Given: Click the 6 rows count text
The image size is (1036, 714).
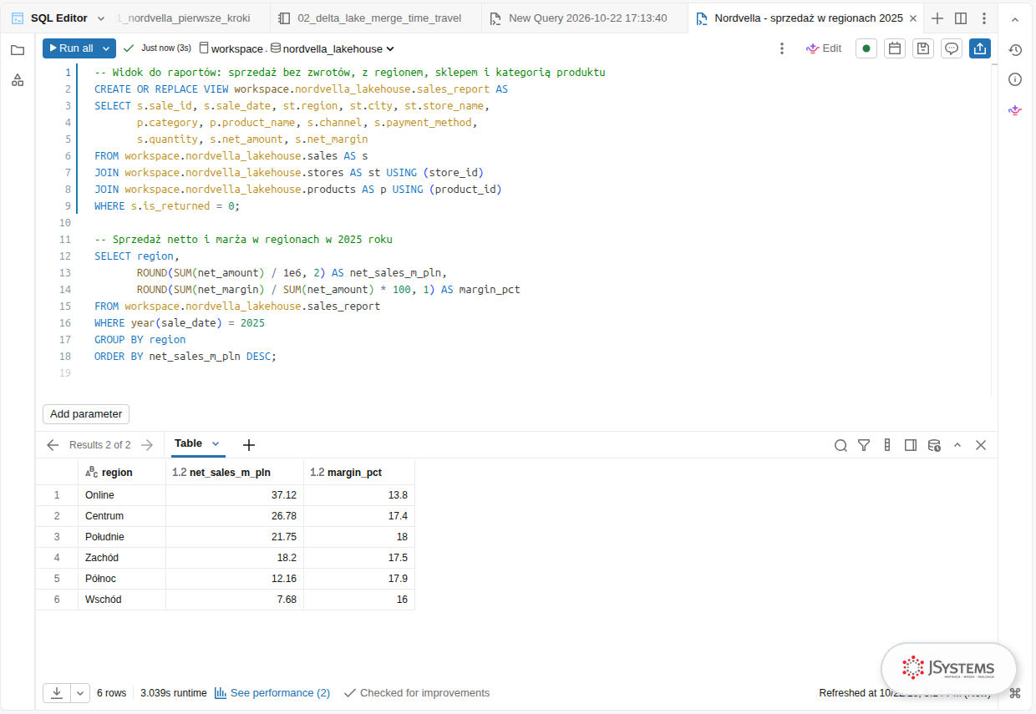Looking at the screenshot, I should (x=111, y=693).
